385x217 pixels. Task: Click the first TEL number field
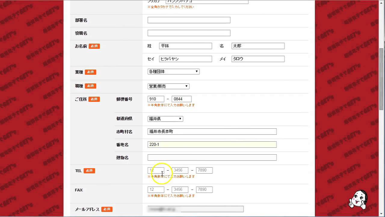tap(156, 170)
